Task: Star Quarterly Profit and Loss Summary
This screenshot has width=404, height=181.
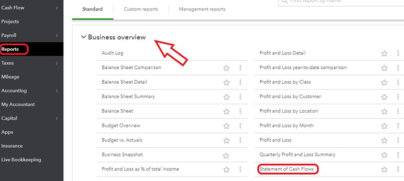Action: [x=384, y=155]
